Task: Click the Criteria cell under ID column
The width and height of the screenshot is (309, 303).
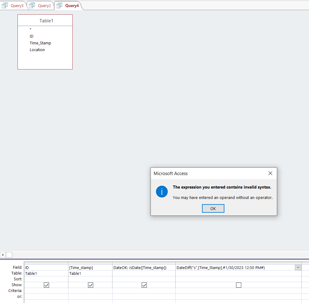Action: pyautogui.click(x=46, y=291)
